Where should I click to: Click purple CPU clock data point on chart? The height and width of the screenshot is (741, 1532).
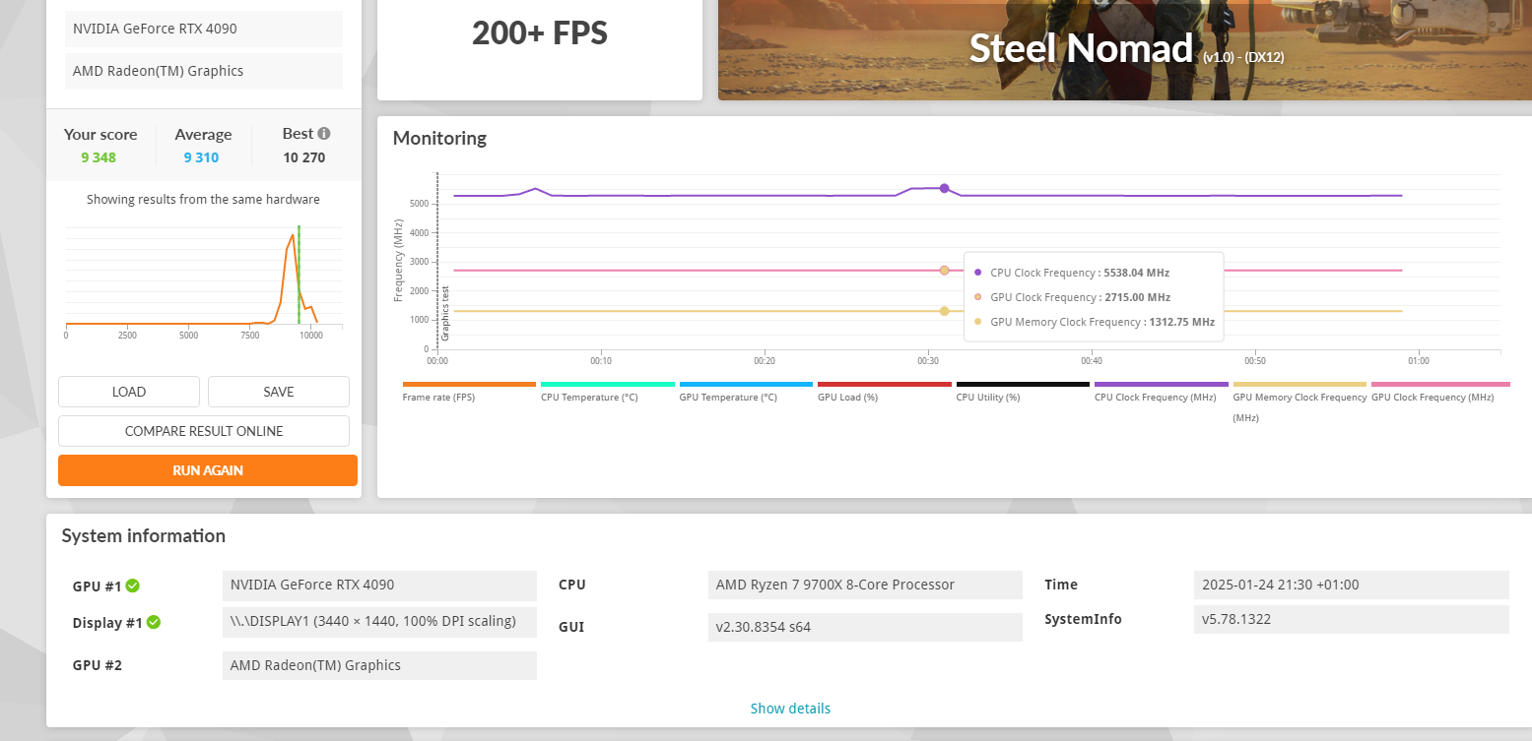944,188
